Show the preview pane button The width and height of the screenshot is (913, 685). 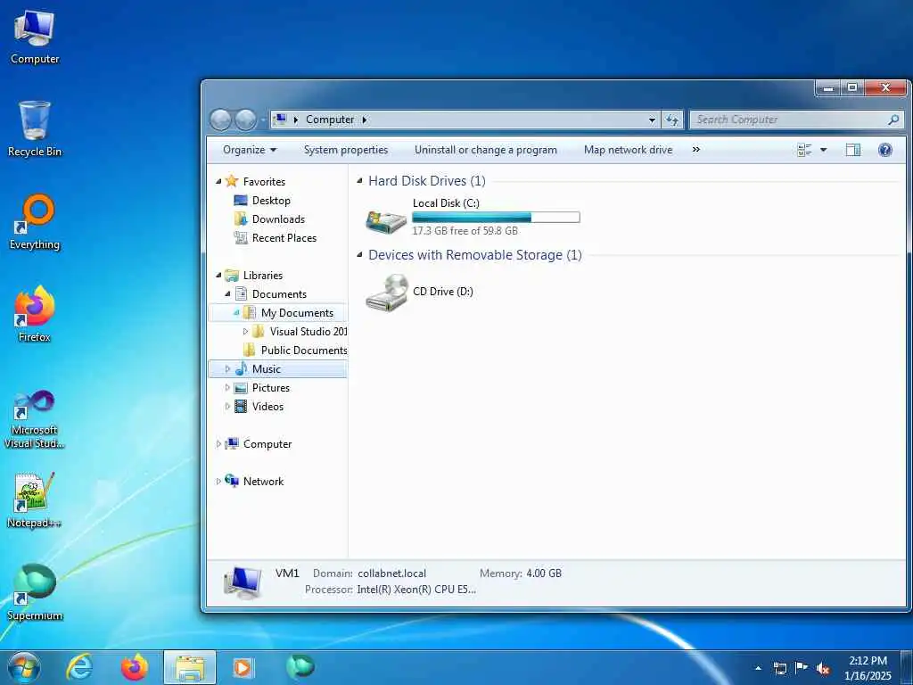click(x=853, y=150)
